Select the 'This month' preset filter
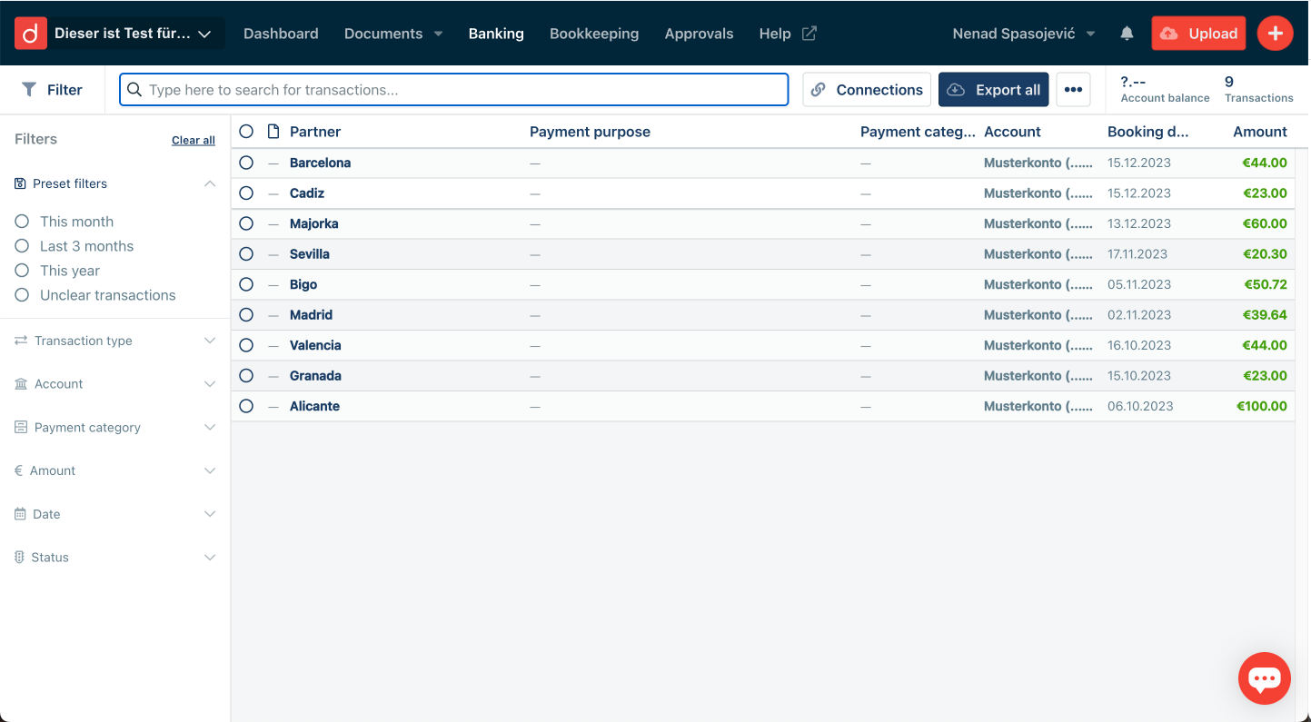This screenshot has width=1311, height=722. click(x=22, y=222)
